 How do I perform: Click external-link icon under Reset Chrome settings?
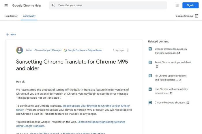tap(157, 66)
